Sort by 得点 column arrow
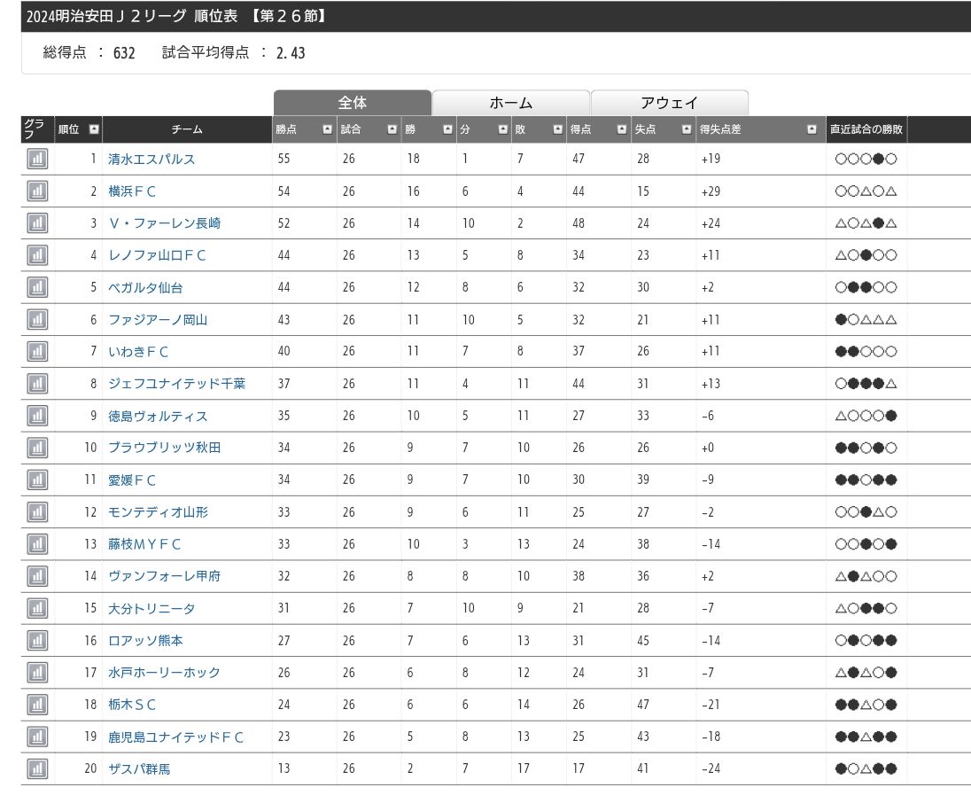Viewport: 971px width, 811px height. [621, 129]
